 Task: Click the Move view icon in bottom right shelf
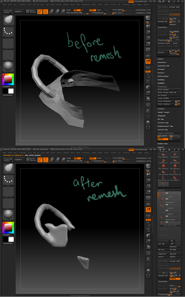(148, 236)
